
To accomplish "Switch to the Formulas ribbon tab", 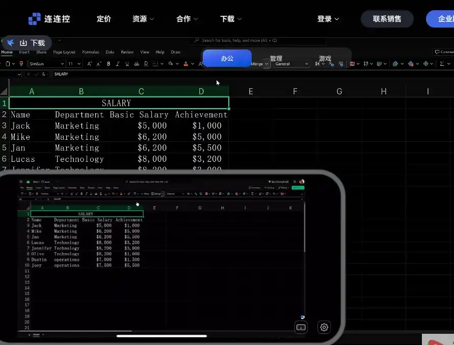I will (91, 52).
